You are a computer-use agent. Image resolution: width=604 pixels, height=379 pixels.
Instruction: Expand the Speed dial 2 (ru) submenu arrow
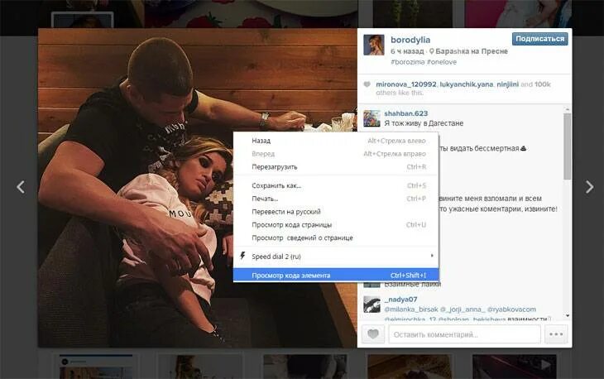coord(432,256)
